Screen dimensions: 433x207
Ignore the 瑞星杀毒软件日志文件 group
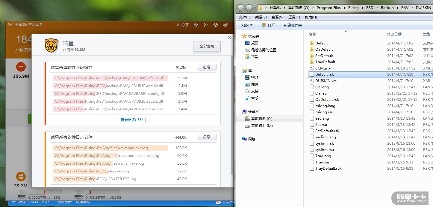coord(207,137)
